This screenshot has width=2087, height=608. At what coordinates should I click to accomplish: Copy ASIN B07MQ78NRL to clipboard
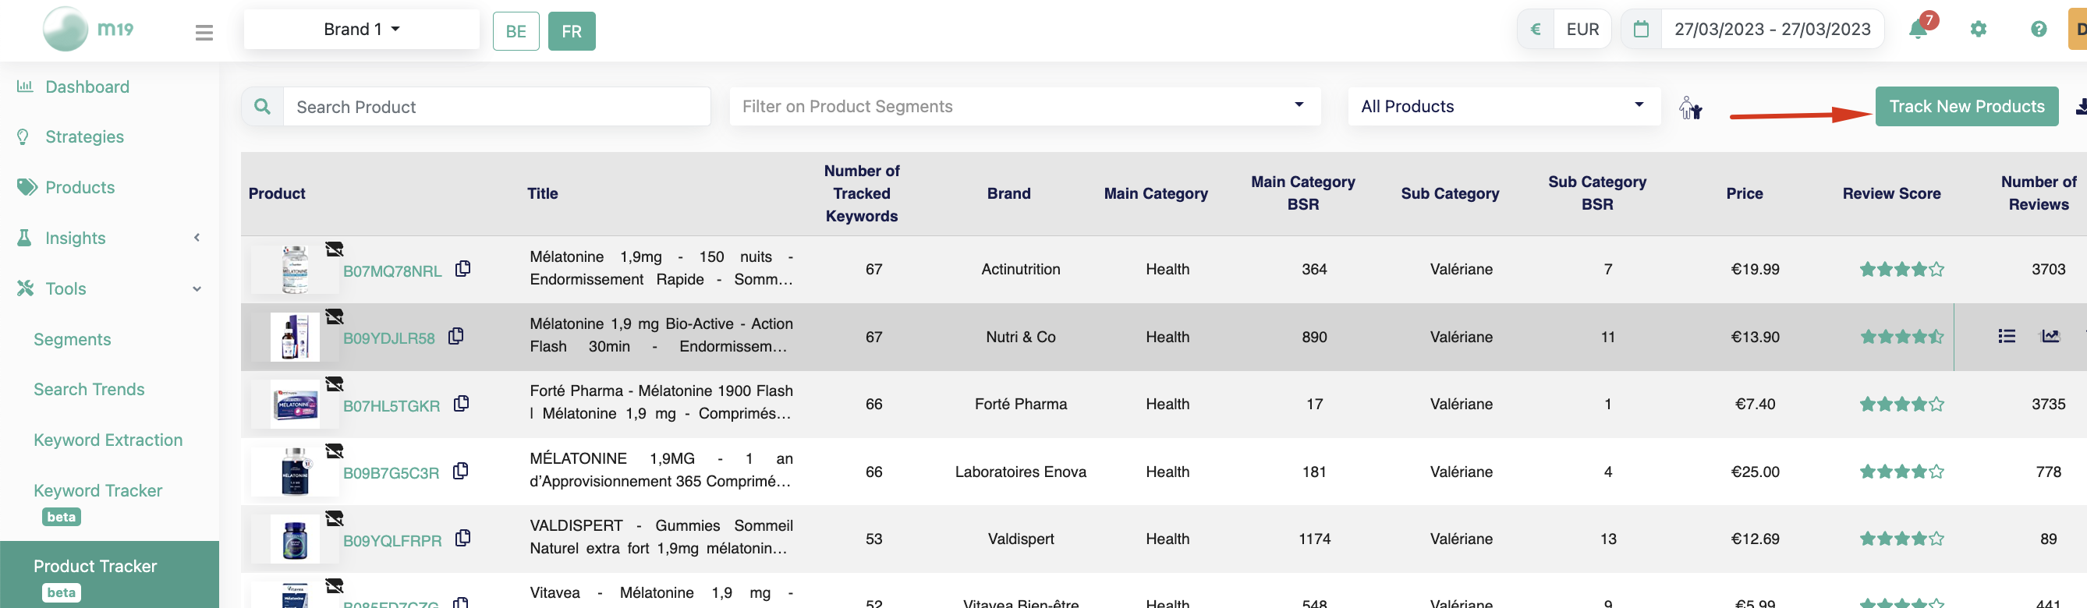point(462,268)
